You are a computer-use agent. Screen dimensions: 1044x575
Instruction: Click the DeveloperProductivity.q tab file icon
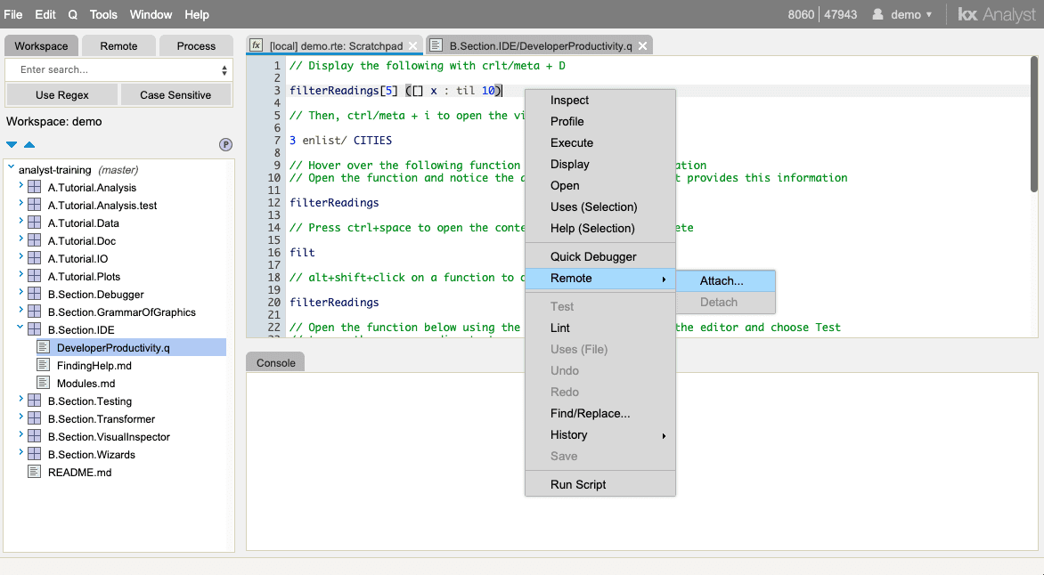(436, 45)
